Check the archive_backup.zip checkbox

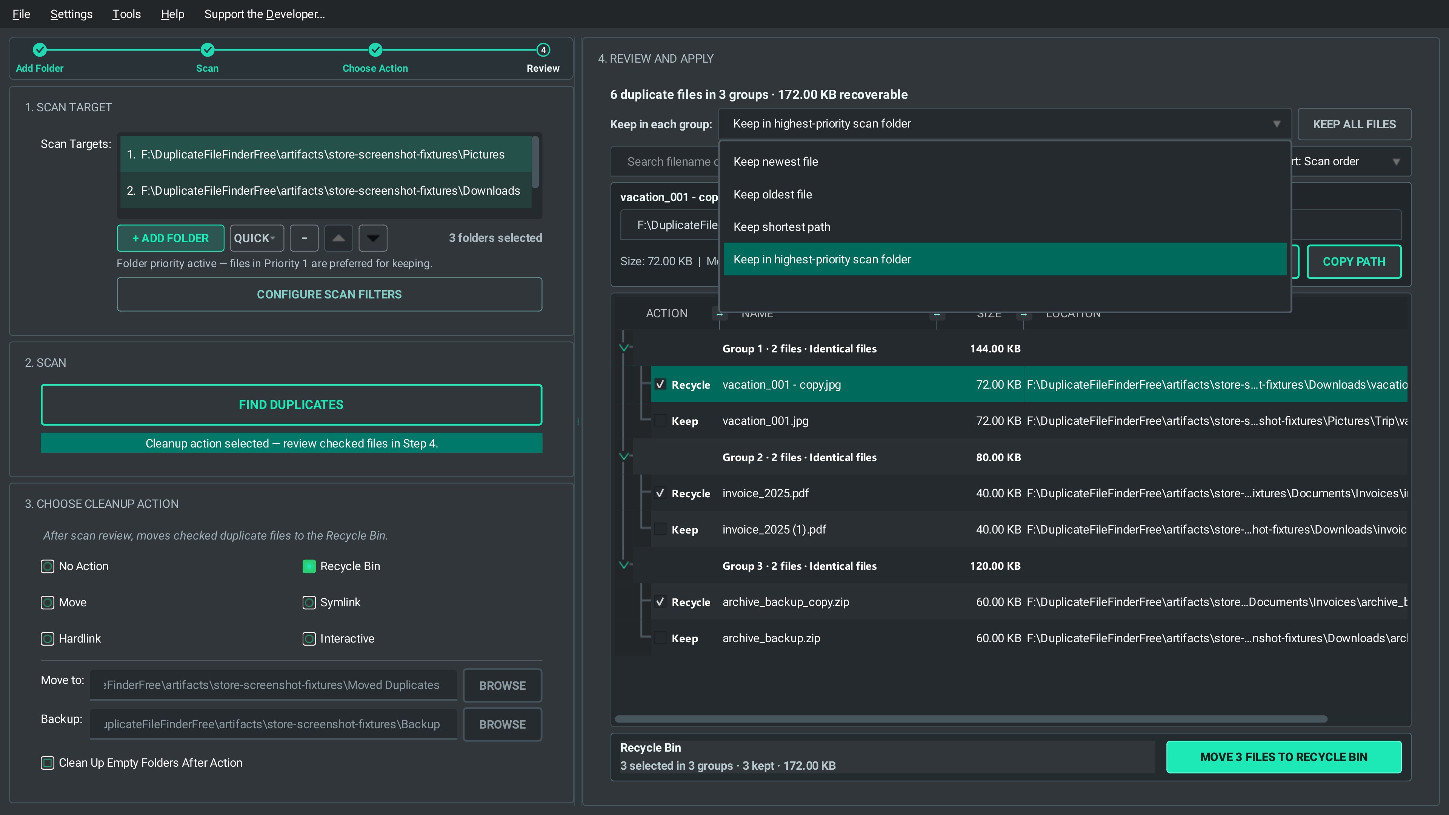click(x=660, y=638)
